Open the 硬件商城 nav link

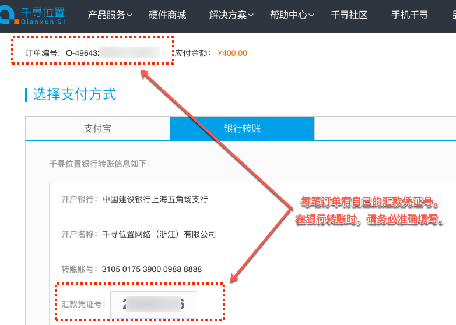tap(167, 15)
